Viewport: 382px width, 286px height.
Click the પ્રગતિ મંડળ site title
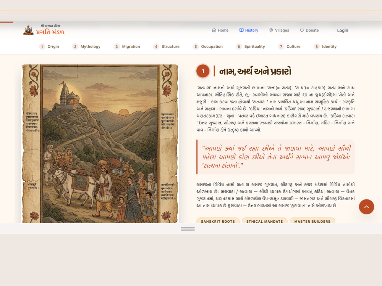[x=50, y=32]
